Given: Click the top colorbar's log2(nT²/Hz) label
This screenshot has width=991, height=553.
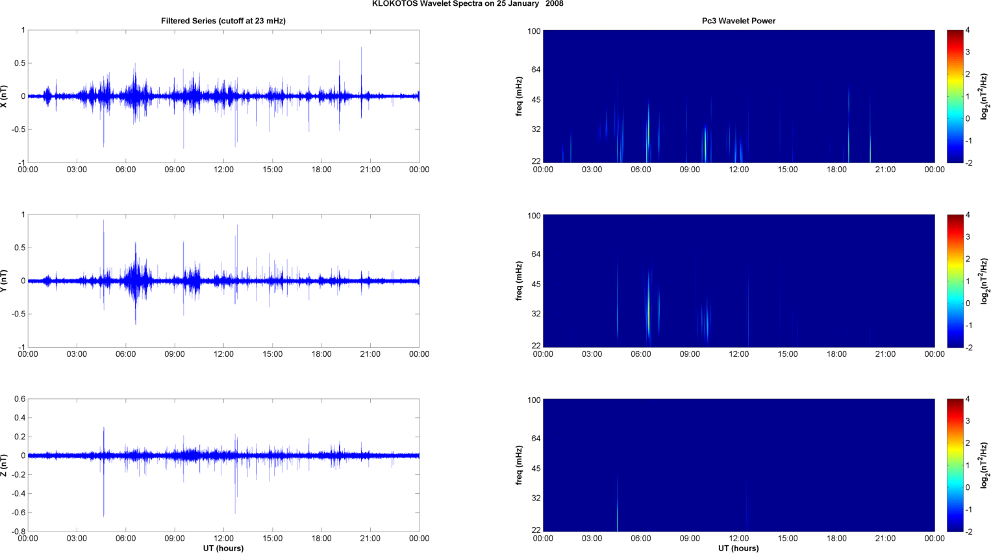Looking at the screenshot, I should tap(985, 96).
